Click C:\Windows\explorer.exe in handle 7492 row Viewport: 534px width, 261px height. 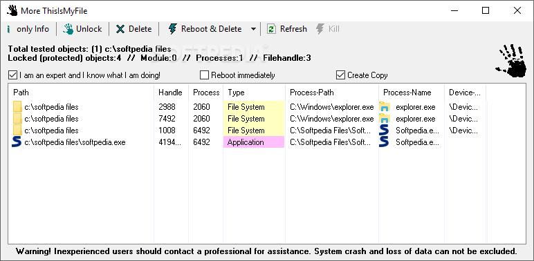(x=332, y=119)
